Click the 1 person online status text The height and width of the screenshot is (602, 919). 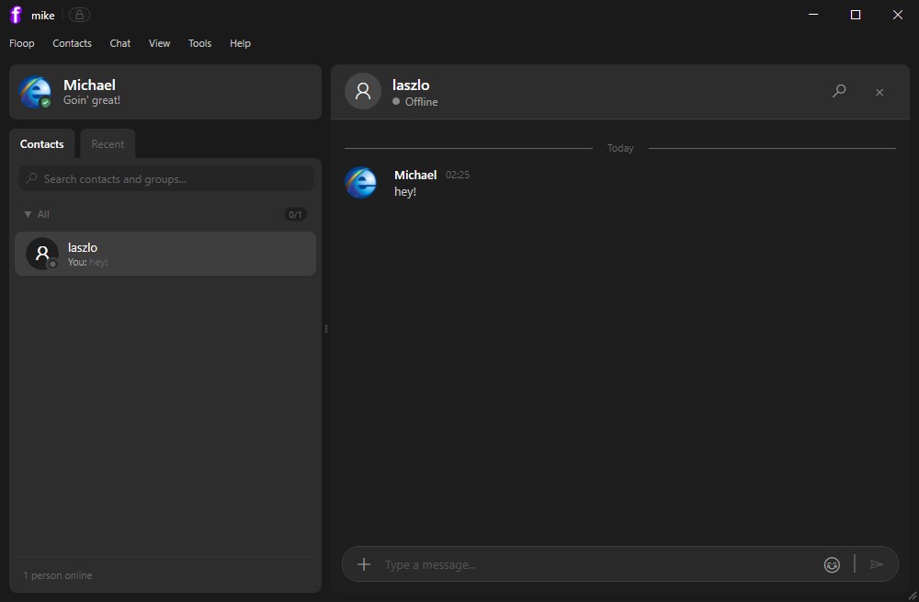(57, 575)
